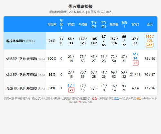Click the 69 / 52 cell

point(114,75)
